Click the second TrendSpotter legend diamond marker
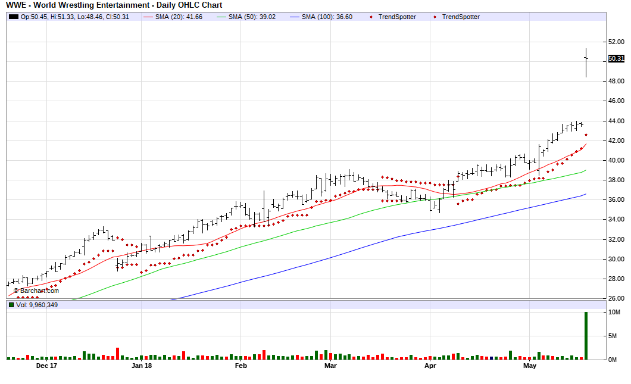The image size is (631, 384). tap(435, 17)
